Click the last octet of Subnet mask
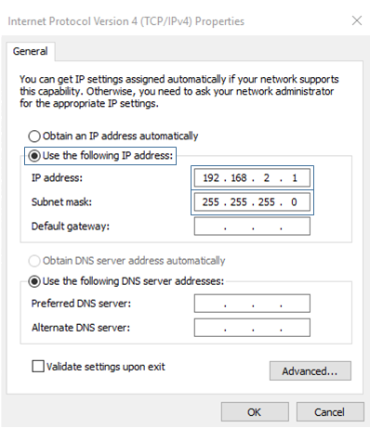This screenshot has width=370, height=428. coord(294,202)
